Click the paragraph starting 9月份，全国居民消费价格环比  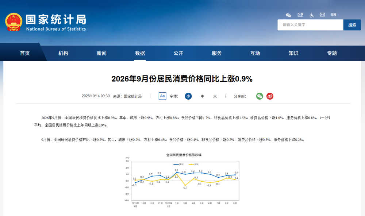[x=173, y=140]
